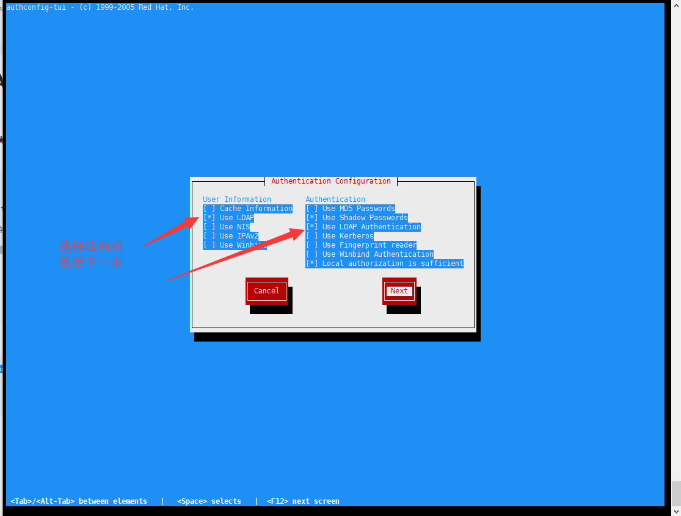Screen dimensions: 681x516
Task: Click the F12 next screen hint
Action: point(303,501)
